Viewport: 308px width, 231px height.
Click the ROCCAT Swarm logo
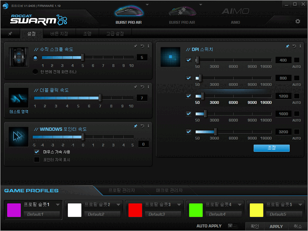tap(39, 20)
